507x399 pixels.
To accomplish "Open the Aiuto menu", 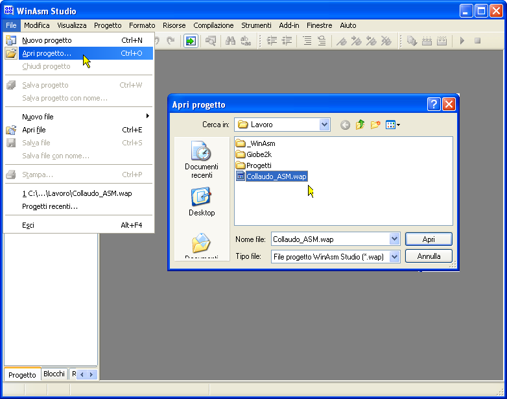I will pos(348,25).
